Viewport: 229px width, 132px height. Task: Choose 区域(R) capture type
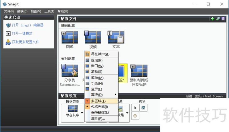pyautogui.click(x=101, y=60)
